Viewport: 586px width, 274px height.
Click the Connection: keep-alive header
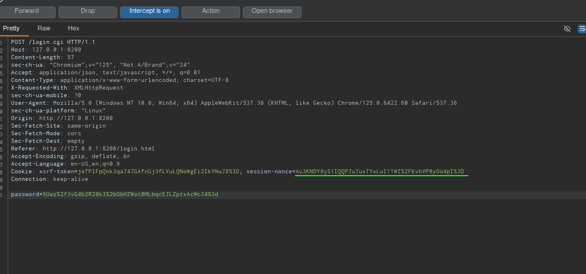[x=48, y=179]
